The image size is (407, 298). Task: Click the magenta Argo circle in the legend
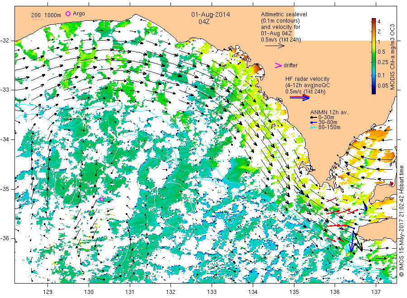pos(68,14)
